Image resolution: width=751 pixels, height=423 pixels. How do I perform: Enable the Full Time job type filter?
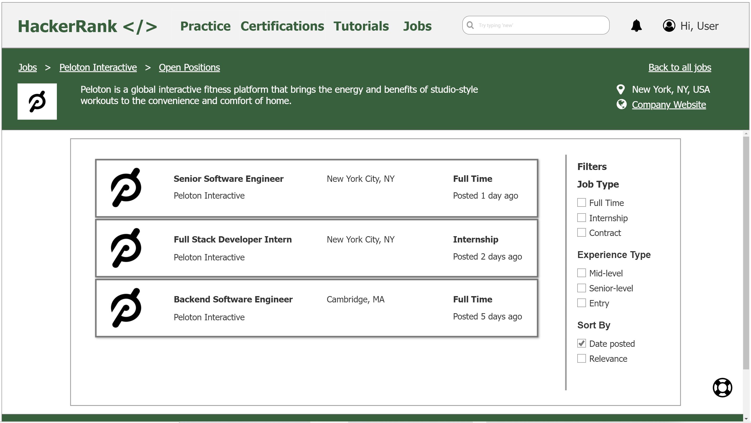[x=581, y=202]
